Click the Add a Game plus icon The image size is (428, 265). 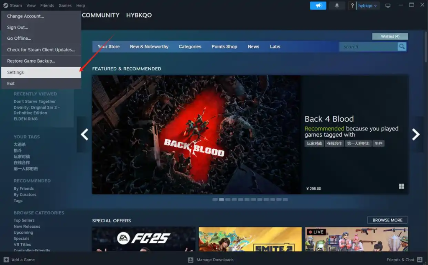click(x=6, y=260)
